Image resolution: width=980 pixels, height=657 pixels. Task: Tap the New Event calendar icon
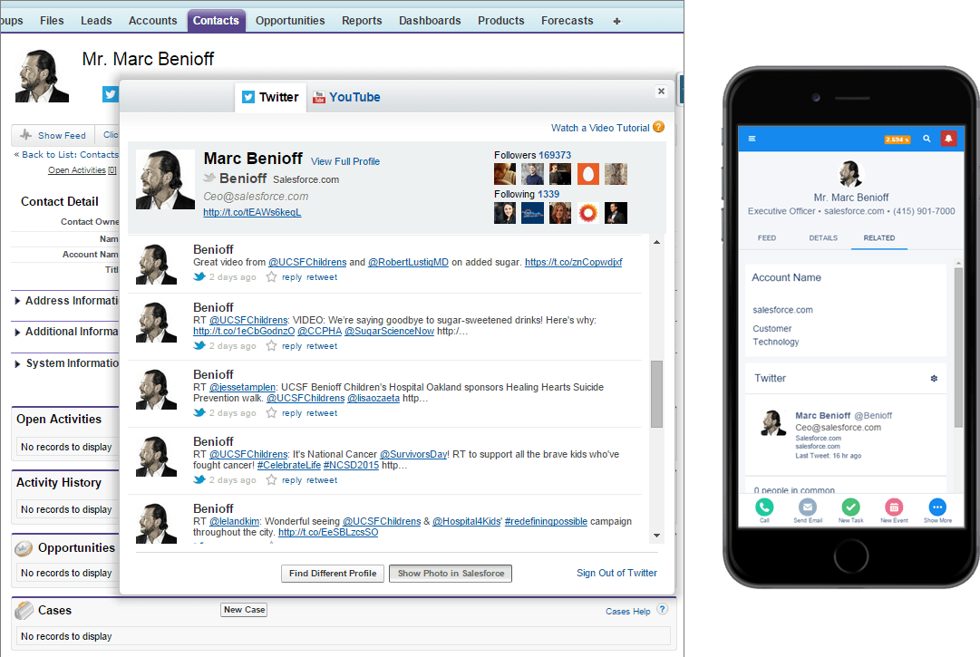coord(894,507)
